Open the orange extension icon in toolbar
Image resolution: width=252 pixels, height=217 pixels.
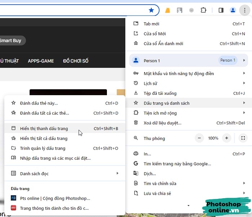[168, 10]
